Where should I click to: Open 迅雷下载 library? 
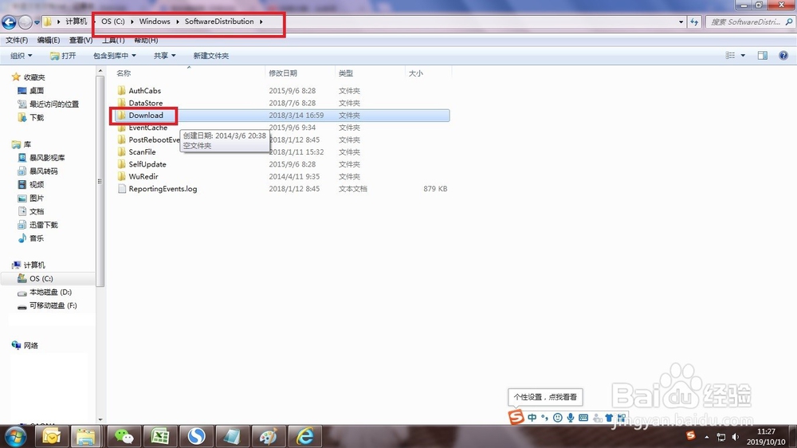point(43,224)
